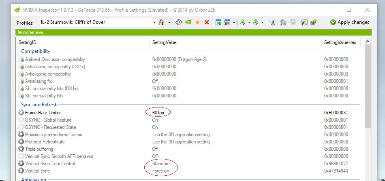
Task: Click the scrollbar up arrow in settings list
Action: click(368, 41)
